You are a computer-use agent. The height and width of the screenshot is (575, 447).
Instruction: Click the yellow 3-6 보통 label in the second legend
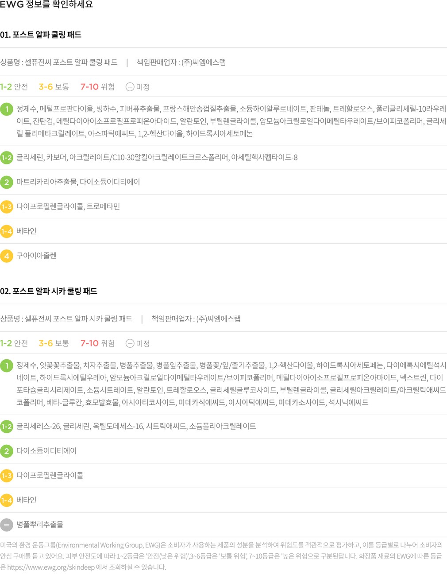[x=54, y=343]
